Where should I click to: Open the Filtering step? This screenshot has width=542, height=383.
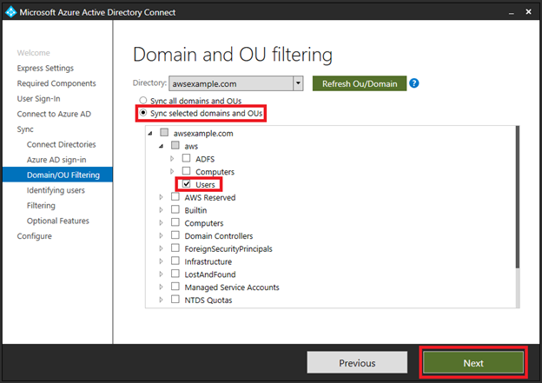41,205
